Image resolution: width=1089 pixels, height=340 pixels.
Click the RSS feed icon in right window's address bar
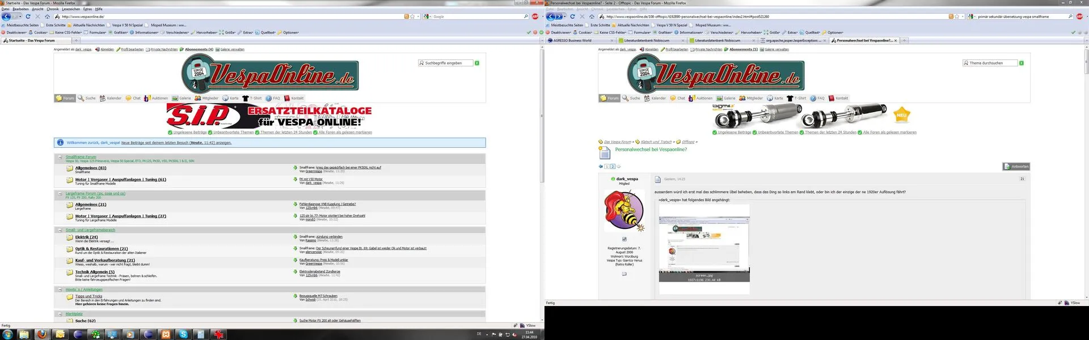tap(951, 16)
